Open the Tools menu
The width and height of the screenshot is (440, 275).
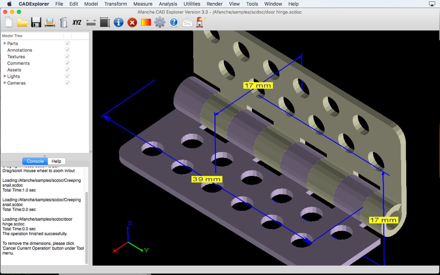click(252, 4)
